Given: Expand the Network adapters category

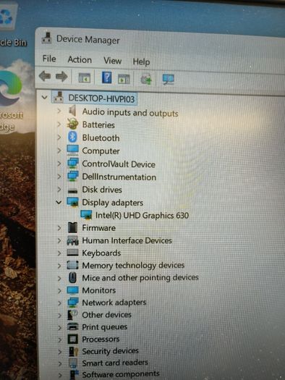Looking at the screenshot, I should 59,303.
